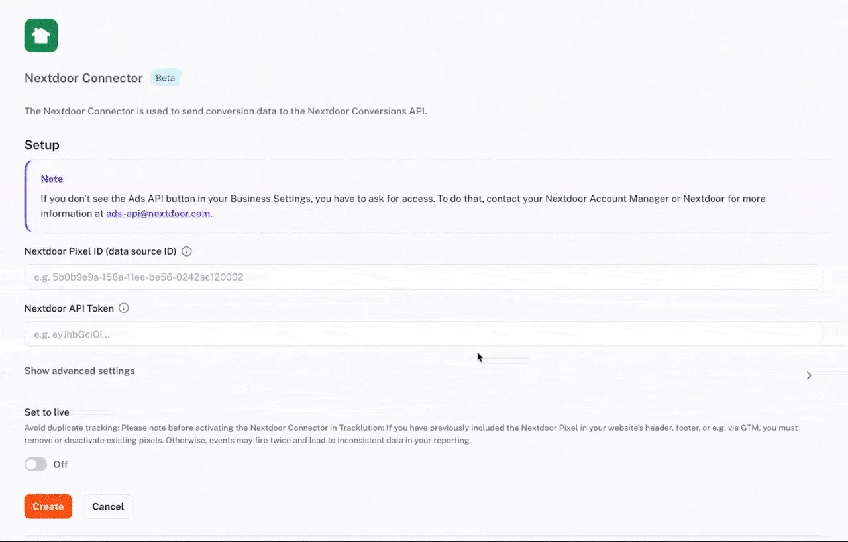Click the Nextdoor Connector title

click(83, 78)
